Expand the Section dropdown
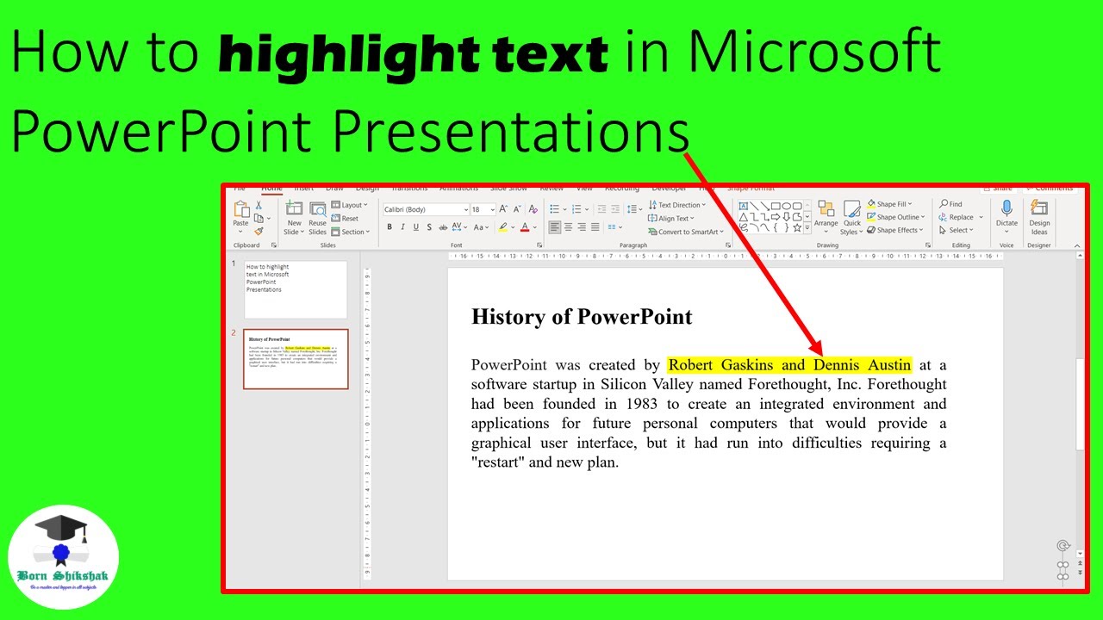Viewport: 1103px width, 620px height. pyautogui.click(x=351, y=232)
